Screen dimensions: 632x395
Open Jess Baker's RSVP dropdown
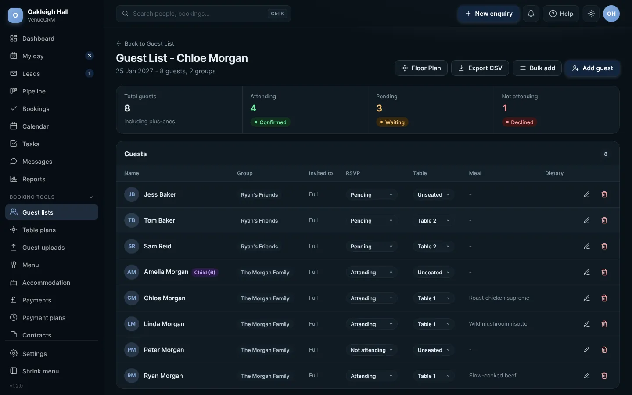coord(371,195)
